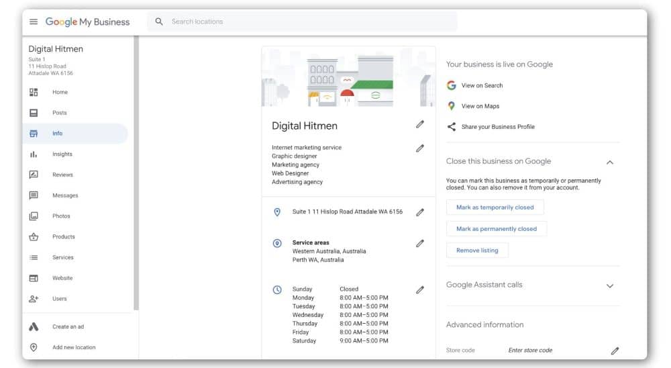
Task: Click the Services list icon
Action: point(34,257)
